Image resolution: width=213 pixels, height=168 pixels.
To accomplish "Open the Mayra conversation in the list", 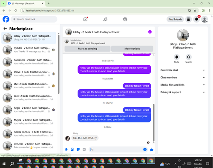I will (x=29, y=122).
